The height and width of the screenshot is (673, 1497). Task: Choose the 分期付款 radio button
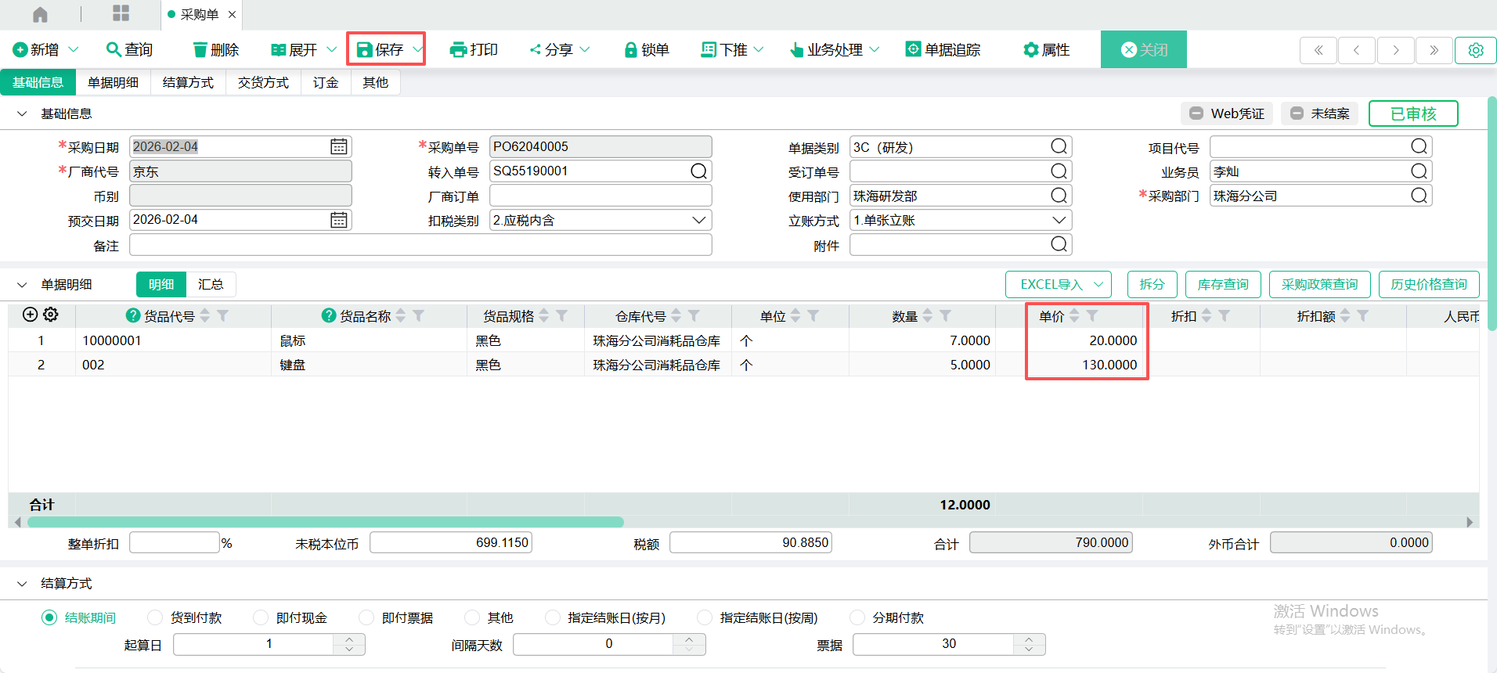click(x=857, y=617)
